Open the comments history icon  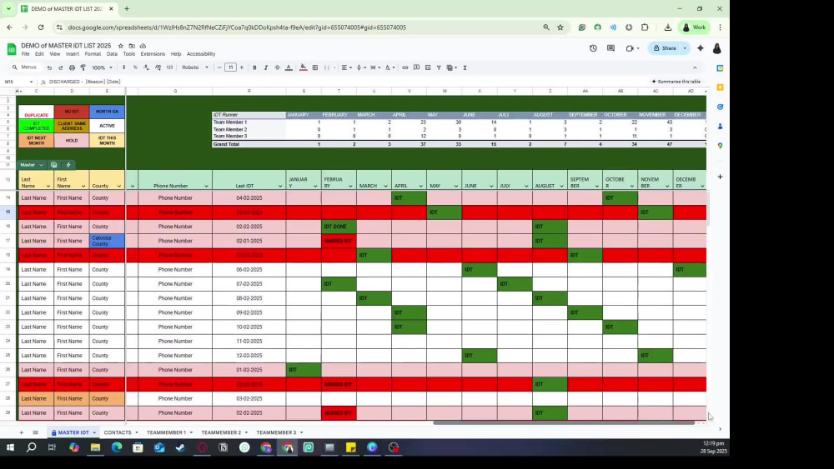coord(610,48)
